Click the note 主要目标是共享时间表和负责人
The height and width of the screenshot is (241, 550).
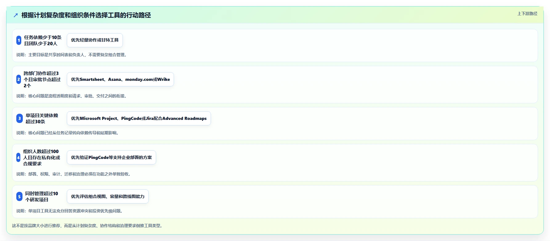coord(71,55)
